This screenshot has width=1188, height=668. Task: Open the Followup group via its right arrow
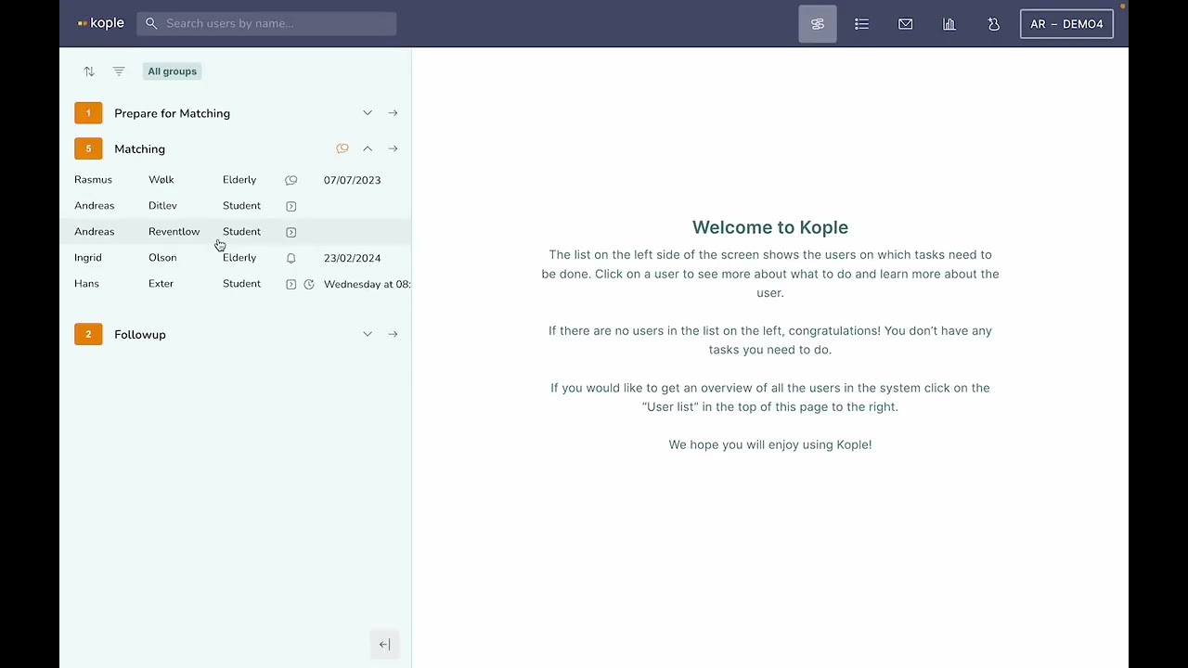click(393, 334)
